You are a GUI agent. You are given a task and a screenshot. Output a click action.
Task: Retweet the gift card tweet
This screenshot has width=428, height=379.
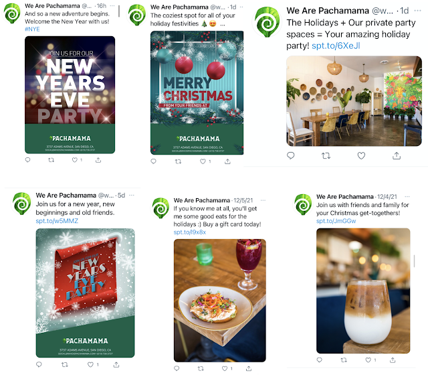pos(201,368)
